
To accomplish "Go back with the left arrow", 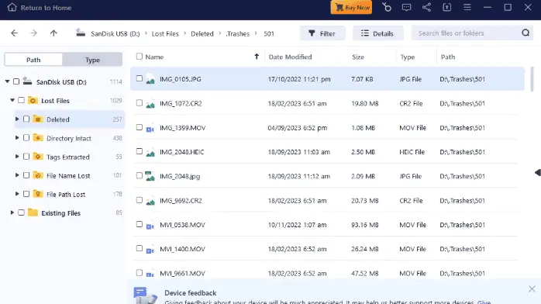I will 14,33.
